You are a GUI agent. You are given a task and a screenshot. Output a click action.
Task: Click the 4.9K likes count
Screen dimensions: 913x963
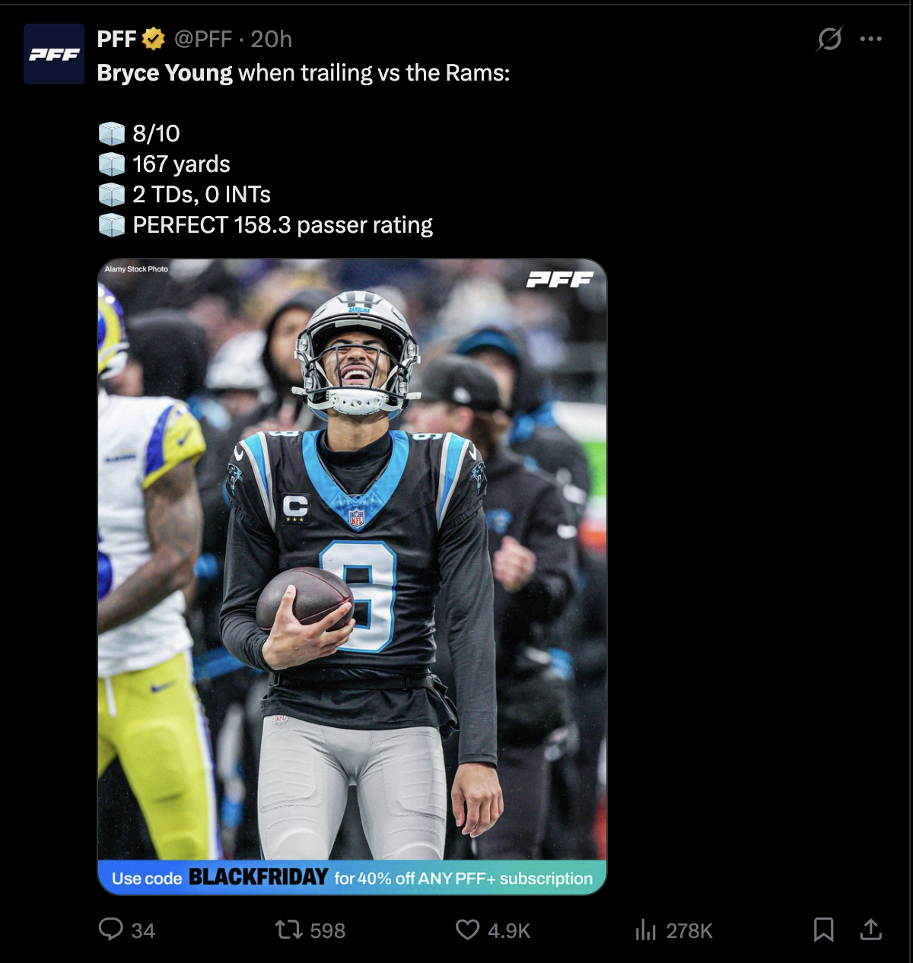(x=509, y=930)
